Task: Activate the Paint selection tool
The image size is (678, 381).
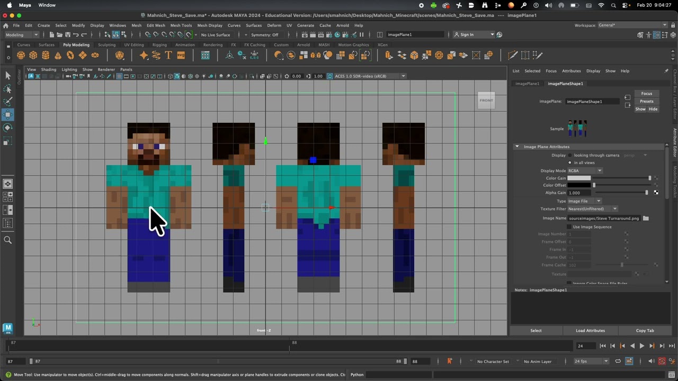Action: coord(8,102)
